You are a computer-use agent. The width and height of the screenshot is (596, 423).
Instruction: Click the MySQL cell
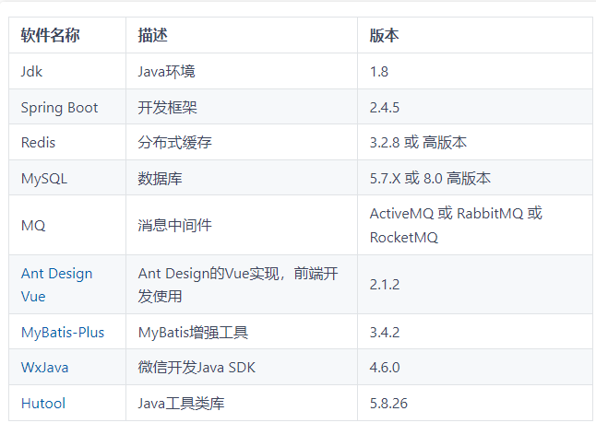pos(67,178)
